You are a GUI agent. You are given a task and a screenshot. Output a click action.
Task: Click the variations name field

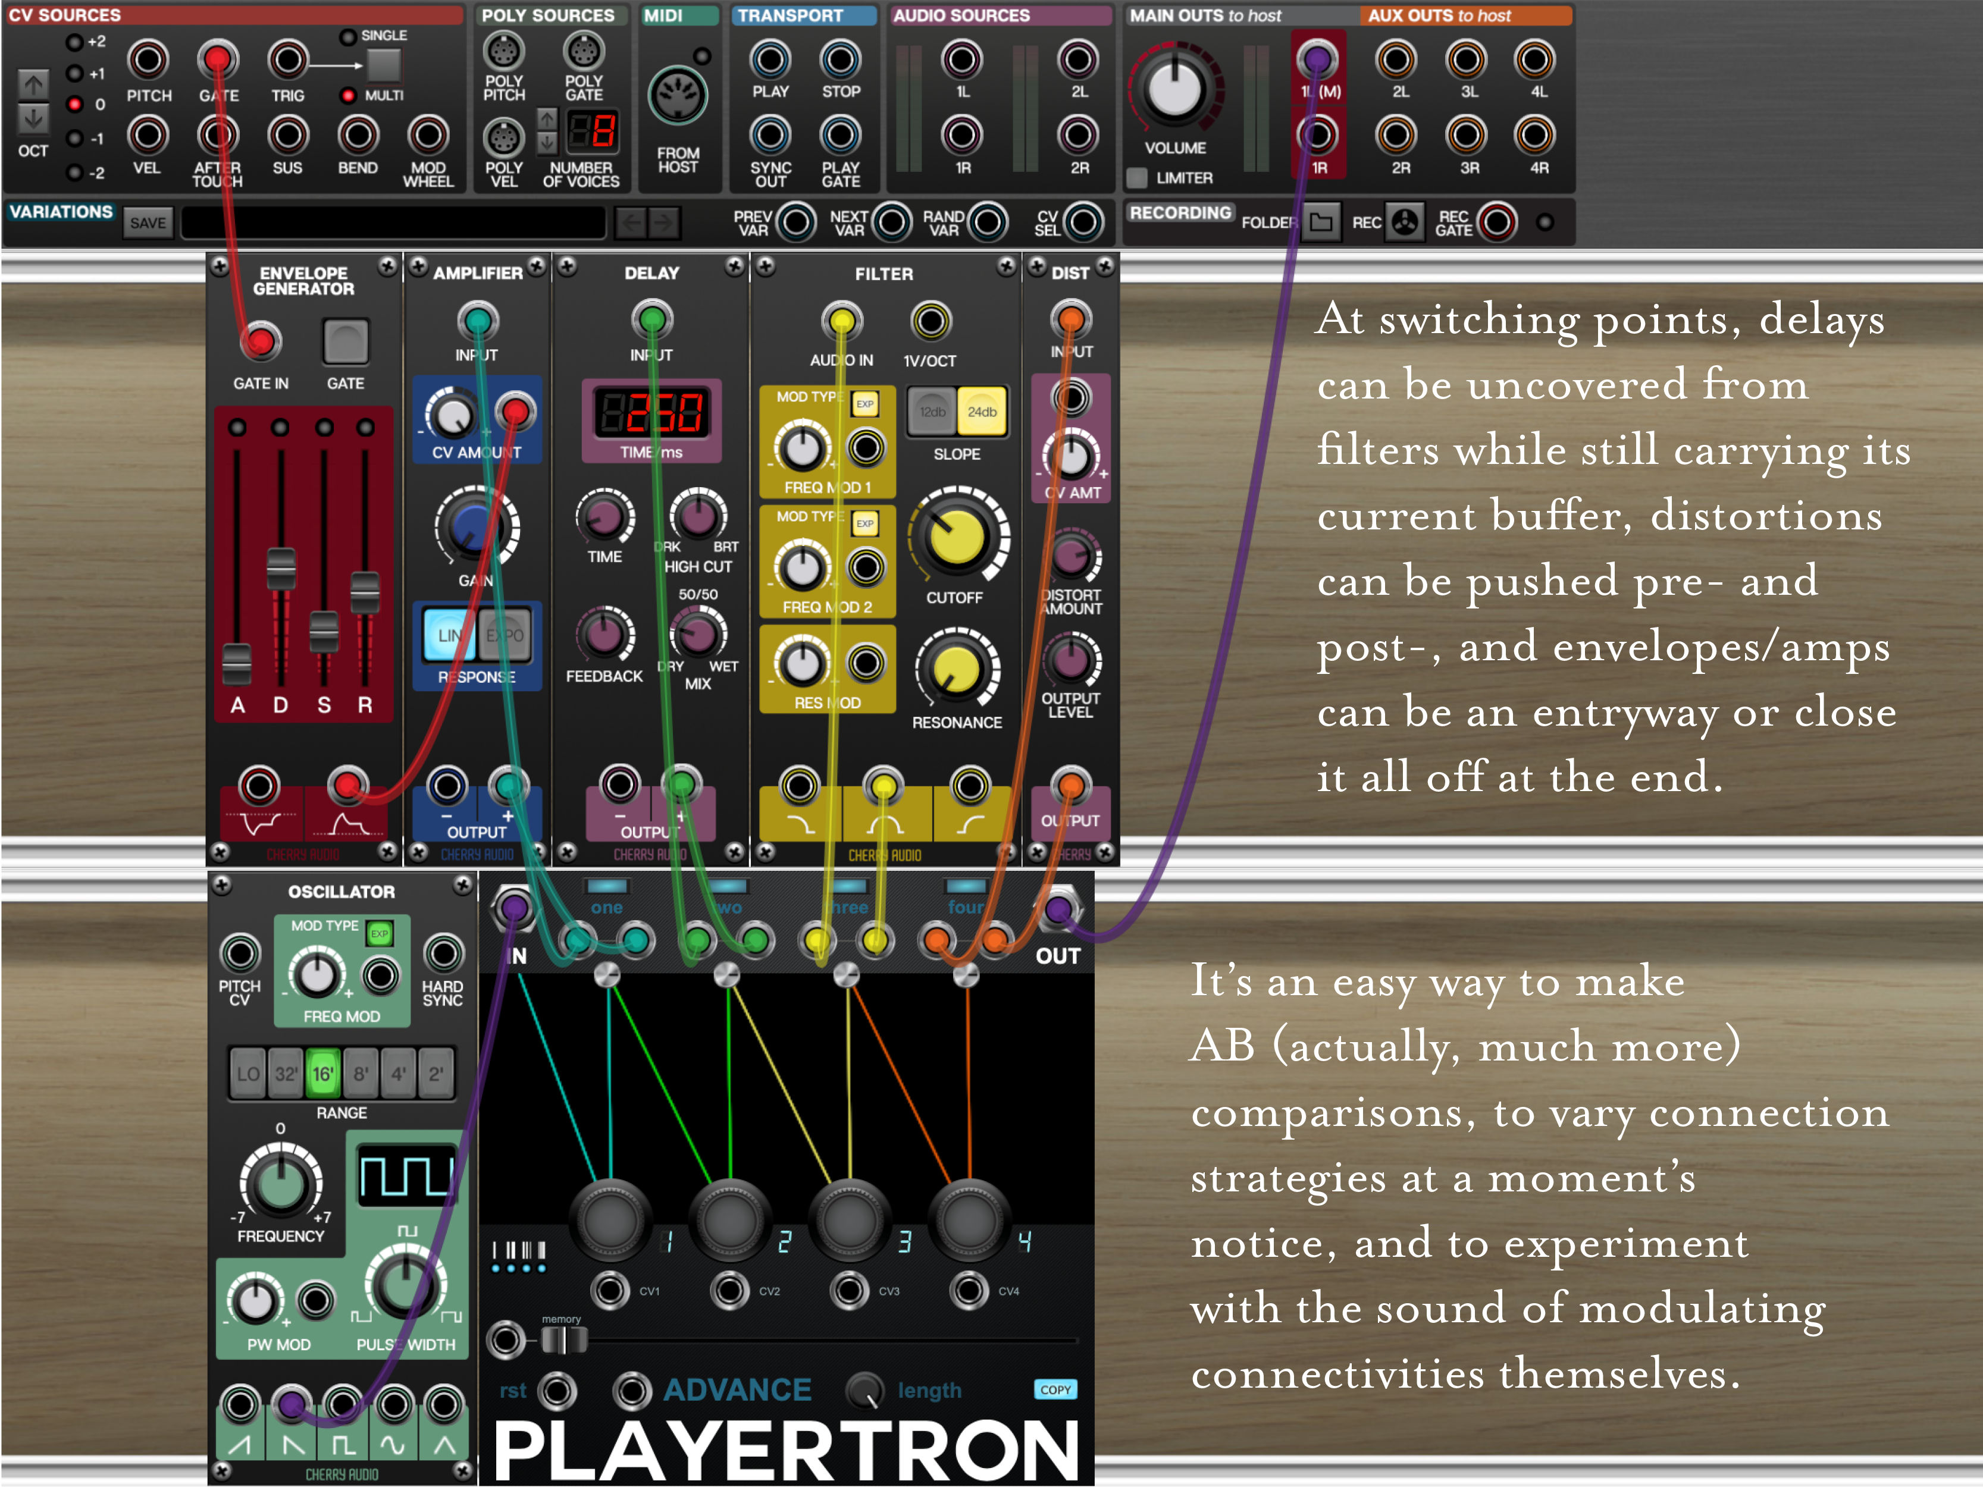point(393,223)
